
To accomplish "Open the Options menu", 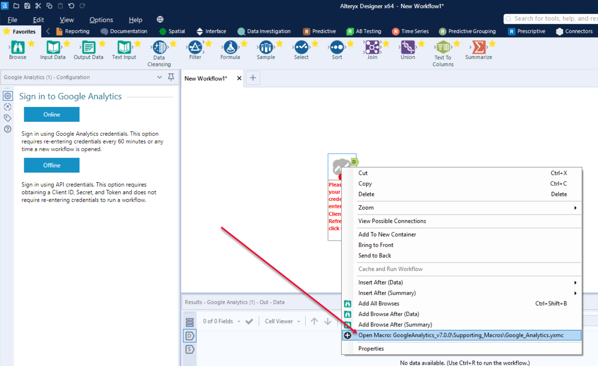I will (101, 20).
